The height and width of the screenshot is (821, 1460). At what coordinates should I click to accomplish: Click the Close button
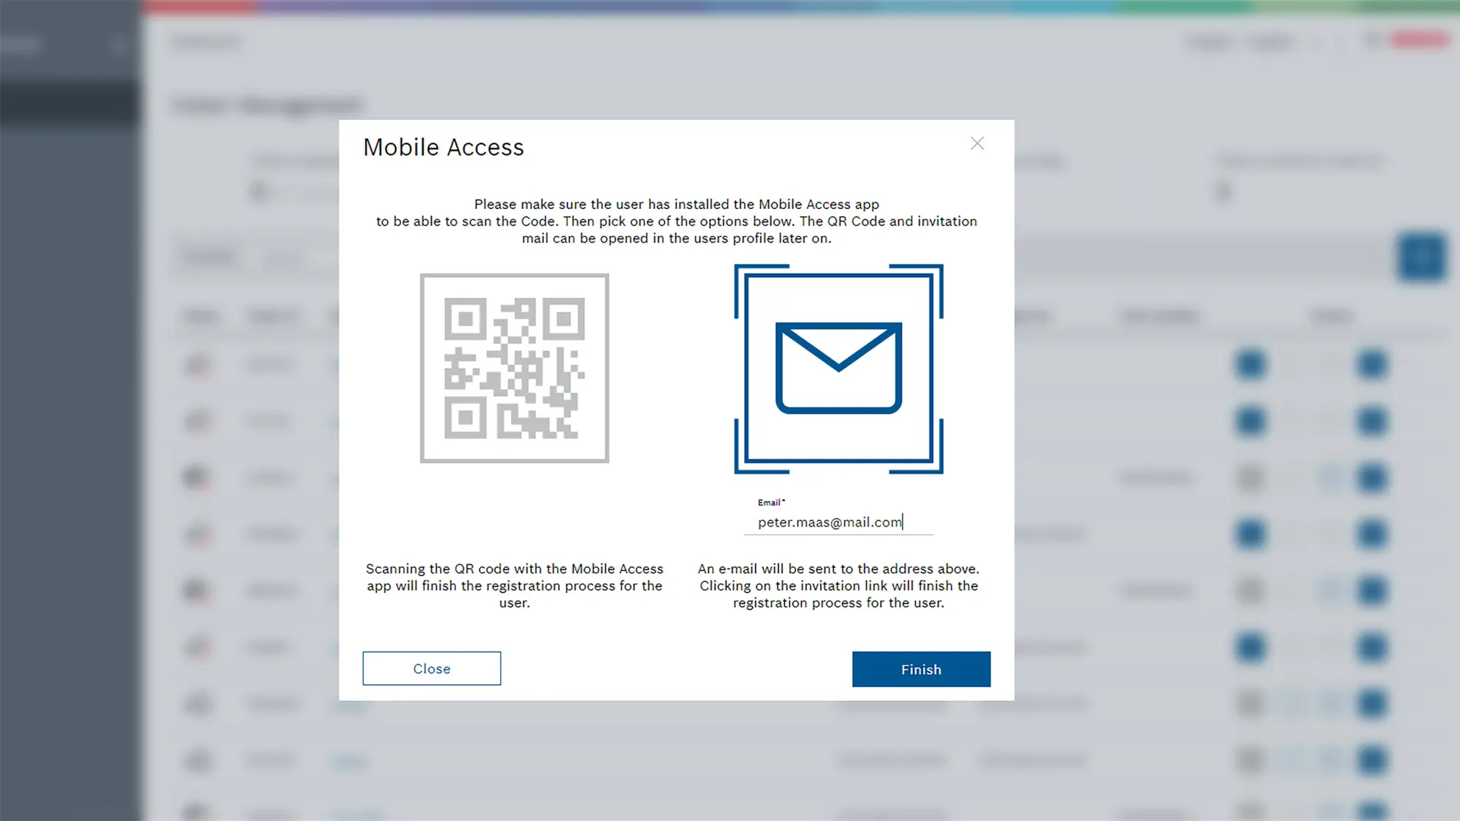pos(431,668)
